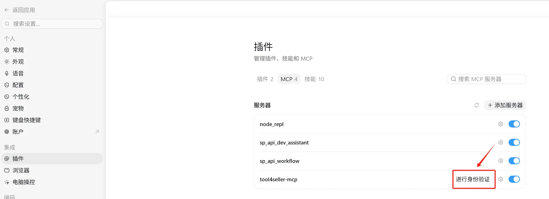Screen dimensions: 549x199
Task: Click the 电脑操控 icon in sidebar
Action: [x=7, y=182]
